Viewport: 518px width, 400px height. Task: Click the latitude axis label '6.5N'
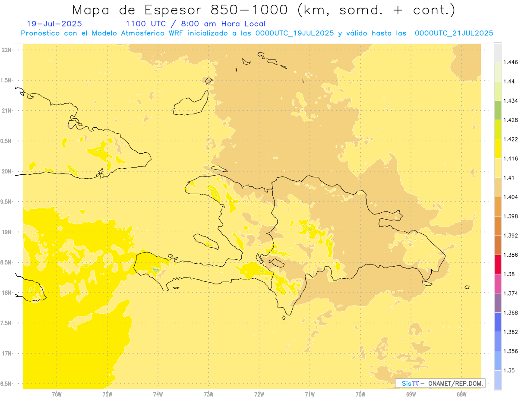tap(6, 384)
